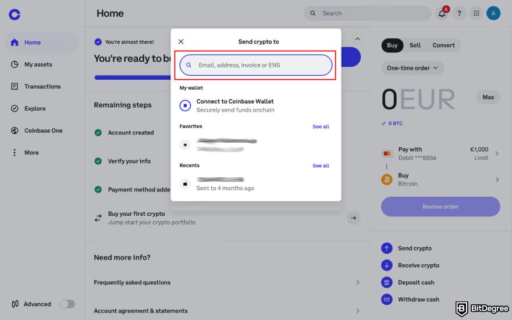The image size is (512, 320).
Task: Open Buy Bitcoin asset selector
Action: coord(440,180)
